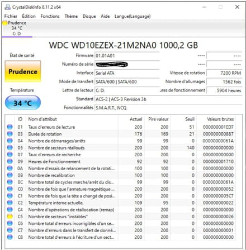Select the Nombre de recalibration row
The height and width of the screenshot is (250, 246).
pyautogui.click(x=121, y=175)
